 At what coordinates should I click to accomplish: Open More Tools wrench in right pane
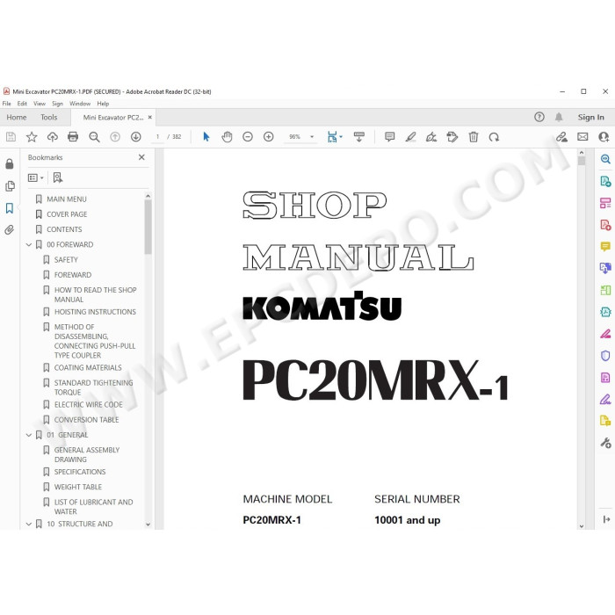point(605,443)
